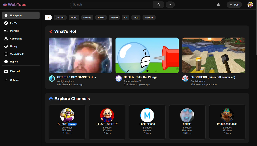Play the BFDI 1a: Take the Plunge thumbnail
Viewport: 257px width, 146px height.
[147, 55]
